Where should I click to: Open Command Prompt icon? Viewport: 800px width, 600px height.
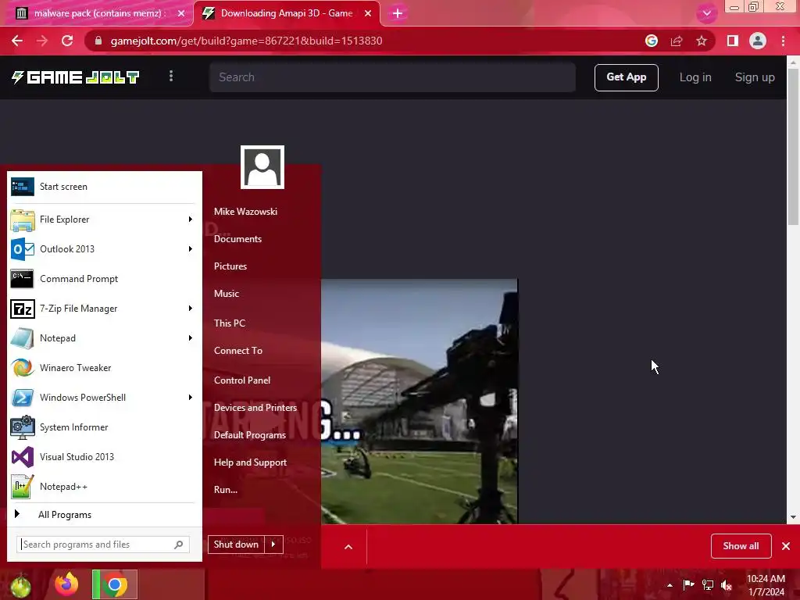[x=23, y=279]
